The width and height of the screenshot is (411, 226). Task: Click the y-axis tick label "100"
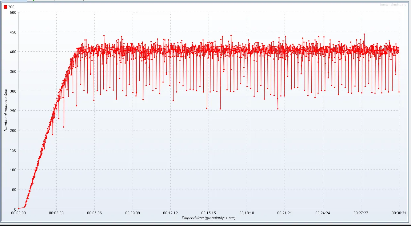coord(13,170)
